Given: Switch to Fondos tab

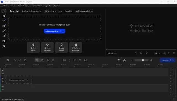Looking at the screenshot, I should point(69,11).
